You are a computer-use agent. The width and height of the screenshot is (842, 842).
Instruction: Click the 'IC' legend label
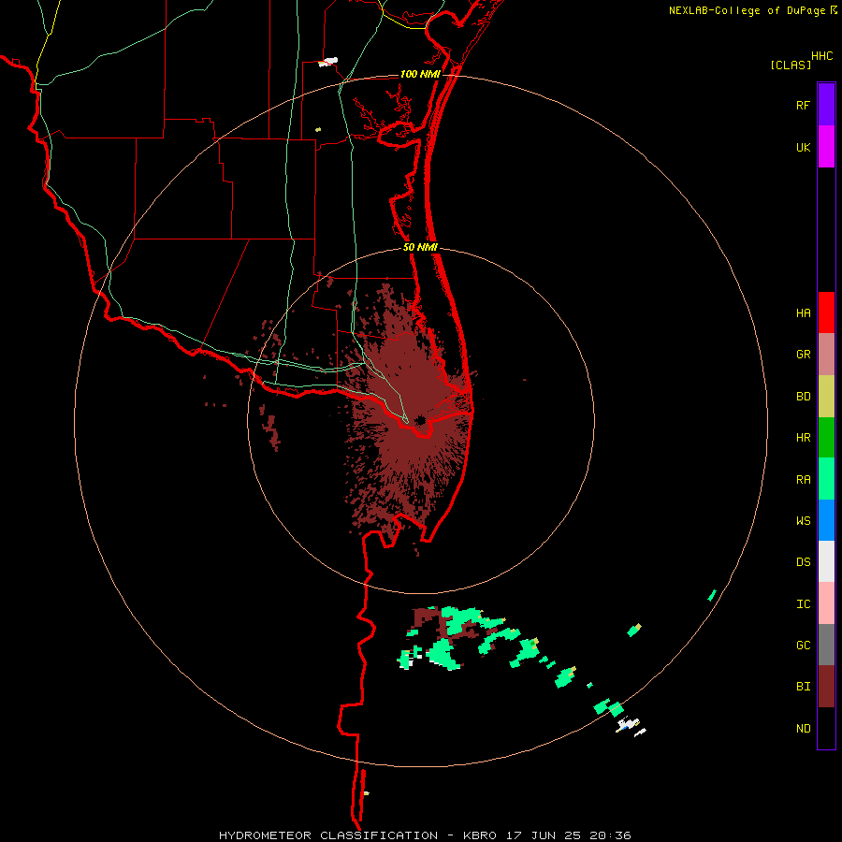click(x=803, y=604)
